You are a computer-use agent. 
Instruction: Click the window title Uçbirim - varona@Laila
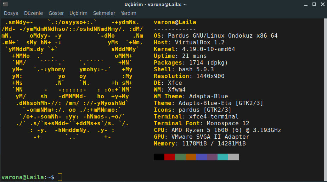[x=156, y=4]
